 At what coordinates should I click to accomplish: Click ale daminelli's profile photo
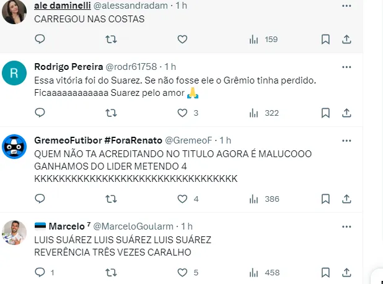14,11
